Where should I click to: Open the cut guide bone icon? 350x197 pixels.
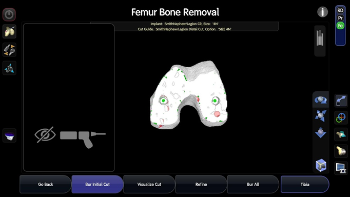coord(341,134)
